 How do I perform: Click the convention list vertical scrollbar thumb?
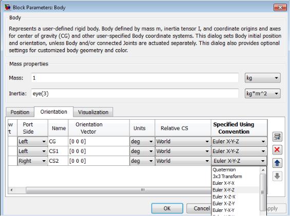pos(263,192)
